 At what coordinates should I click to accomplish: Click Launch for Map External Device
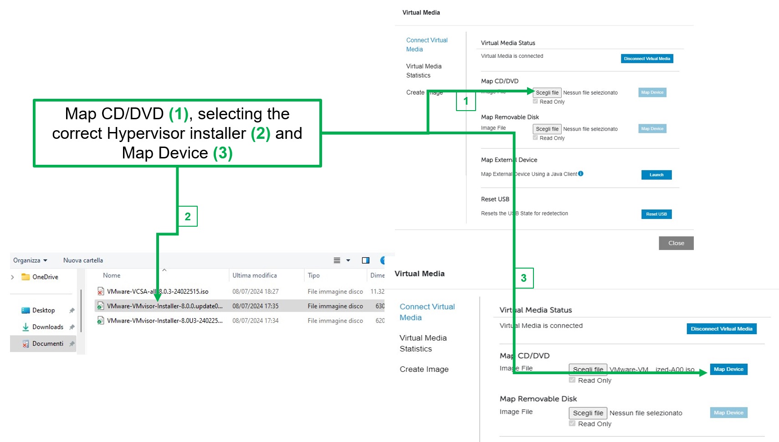click(x=656, y=175)
